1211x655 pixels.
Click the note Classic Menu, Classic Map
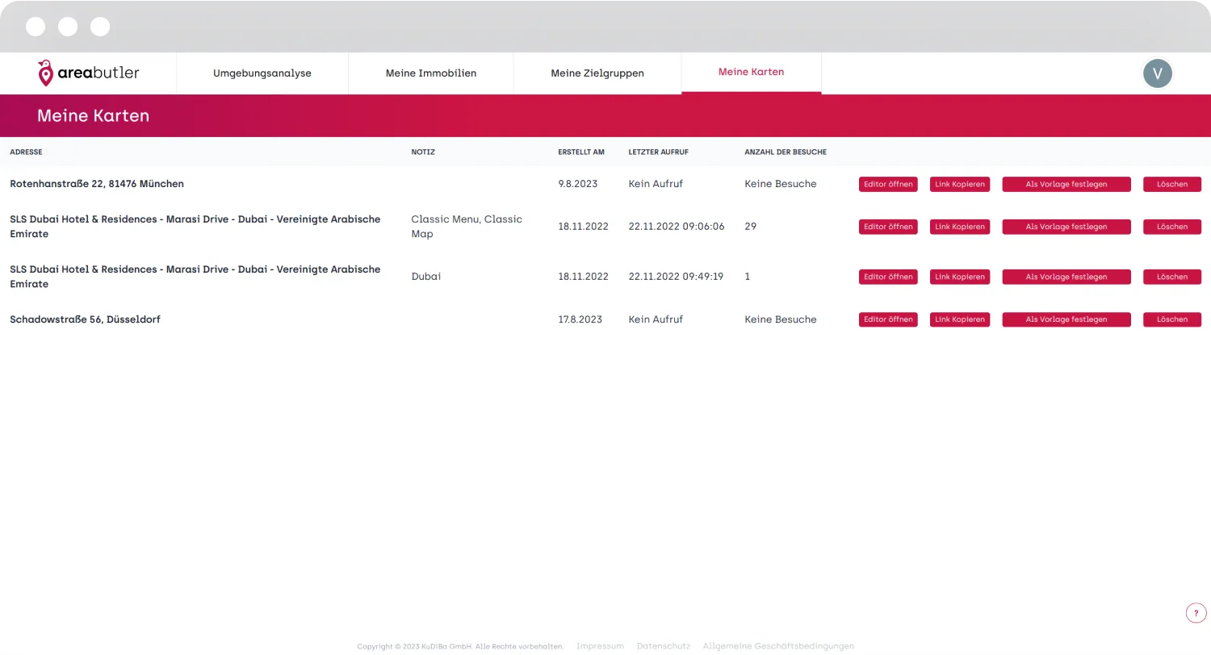point(467,227)
